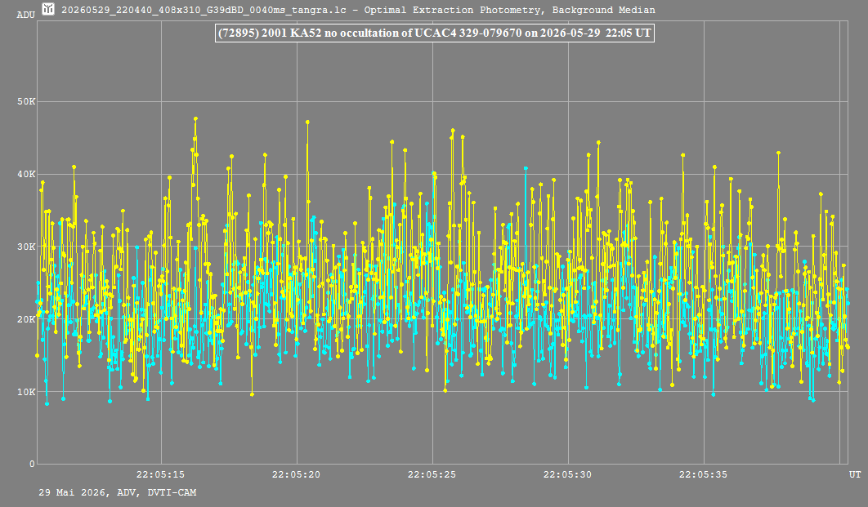
Task: Select the ADU axis label
Action: point(26,15)
